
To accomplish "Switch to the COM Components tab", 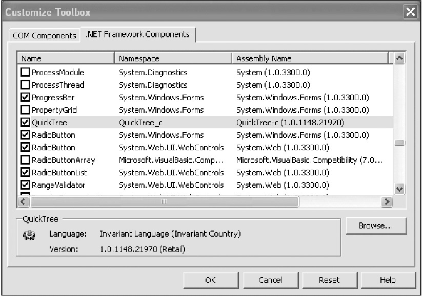I will pos(44,36).
